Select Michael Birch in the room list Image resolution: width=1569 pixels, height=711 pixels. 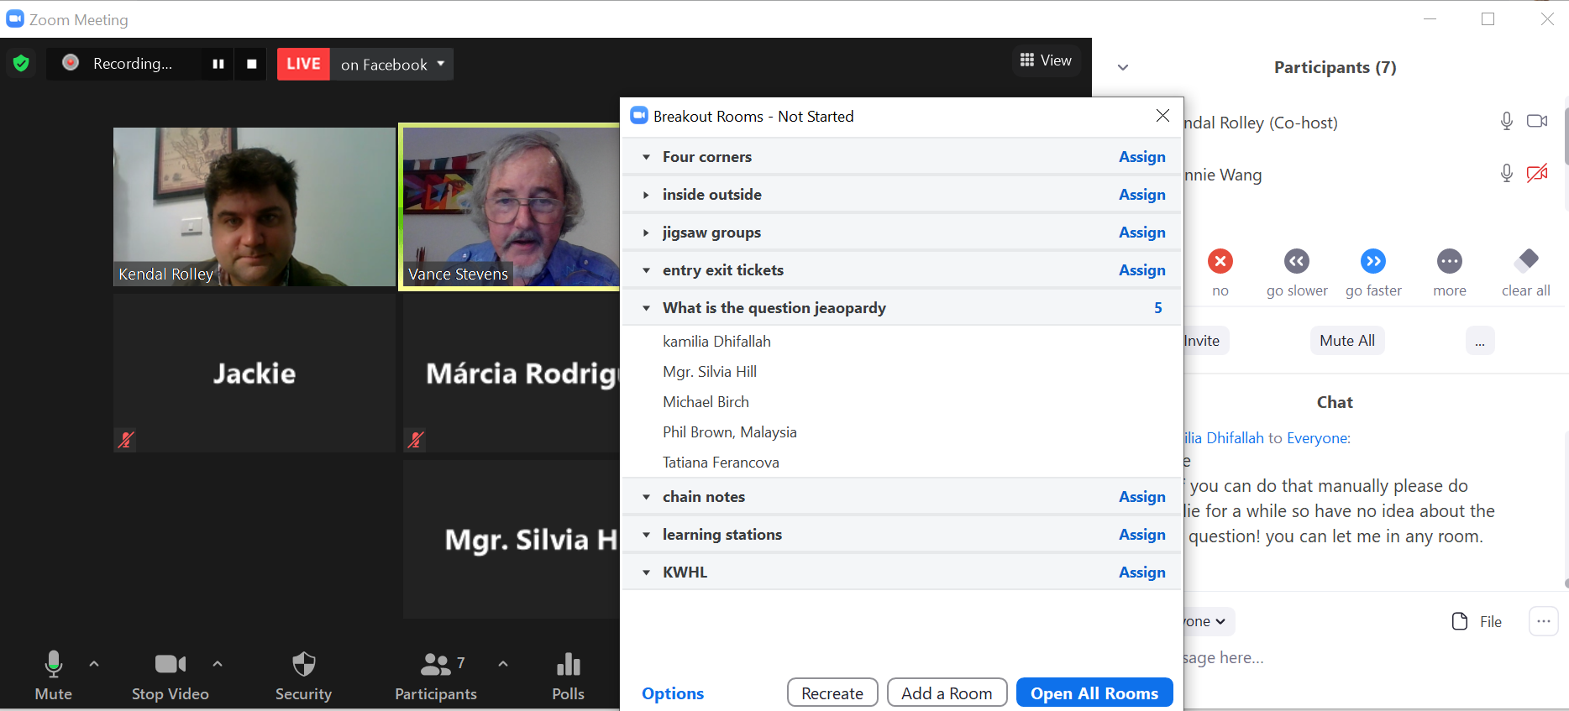point(706,402)
